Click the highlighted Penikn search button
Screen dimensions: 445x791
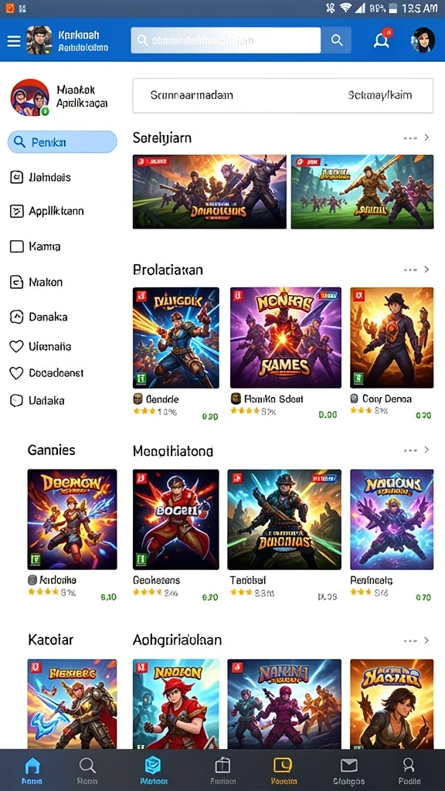pos(62,142)
